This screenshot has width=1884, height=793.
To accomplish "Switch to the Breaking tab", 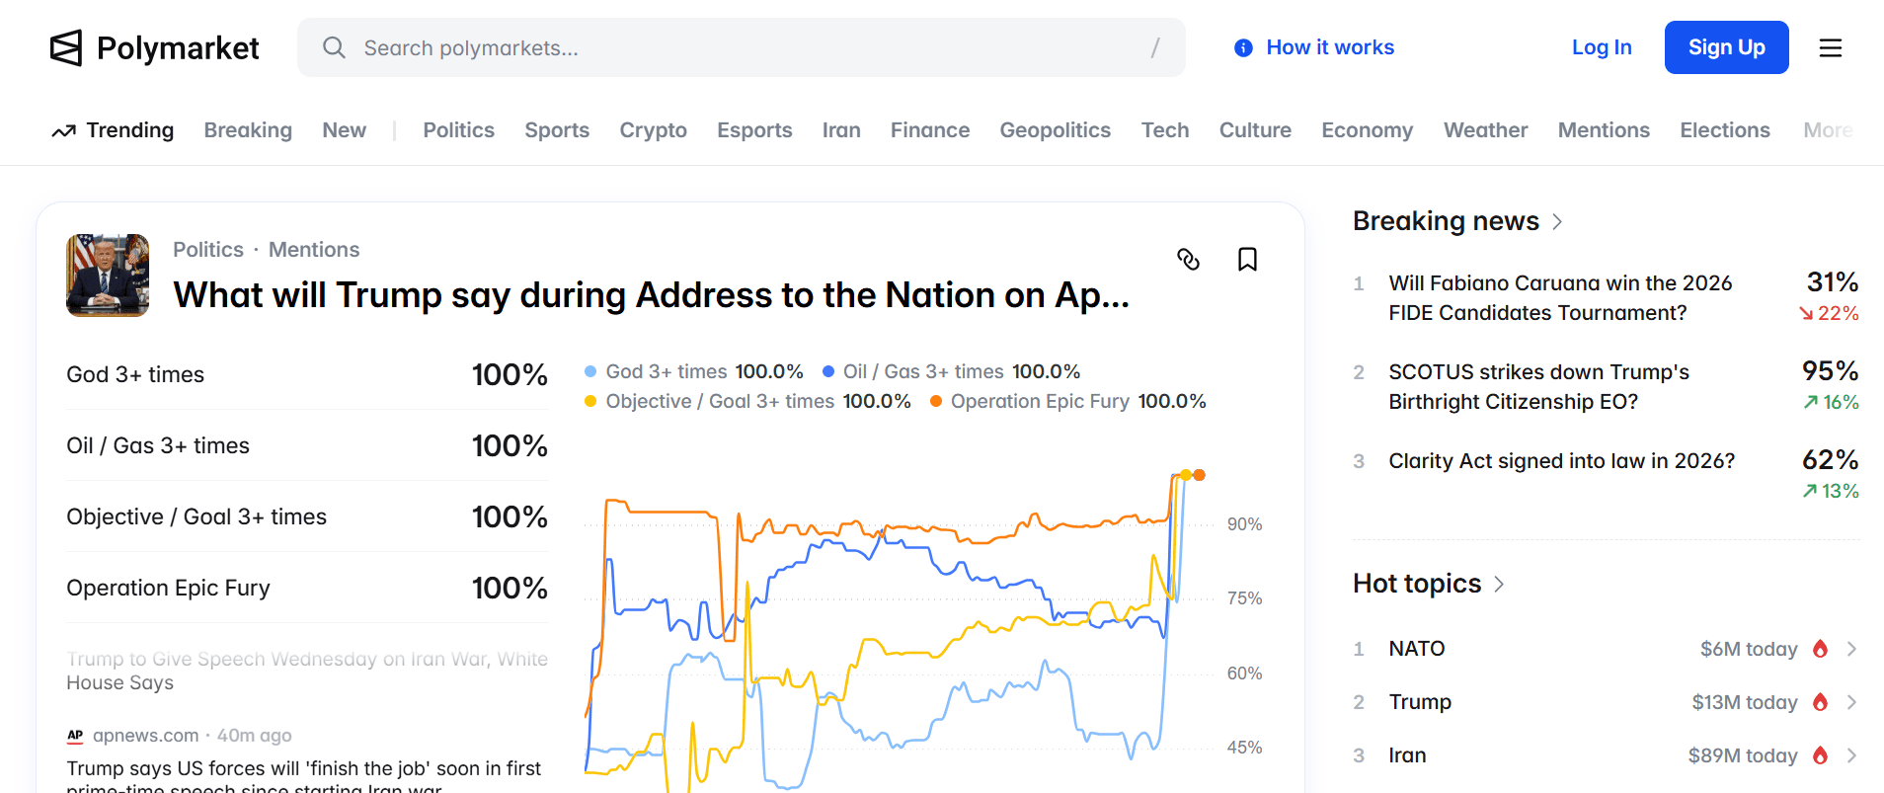I will coord(248,130).
